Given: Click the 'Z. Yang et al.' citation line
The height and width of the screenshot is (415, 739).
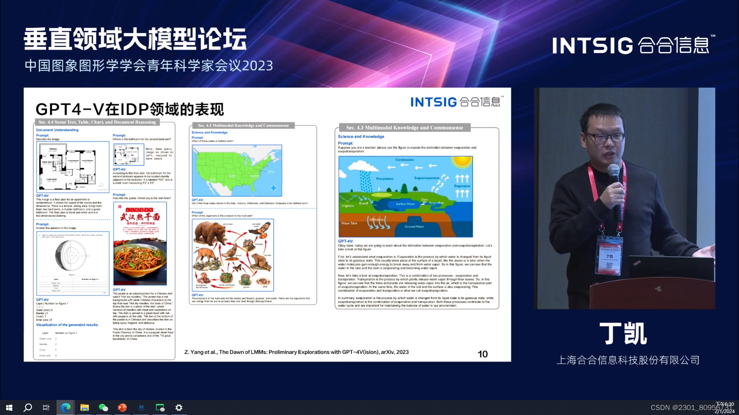Looking at the screenshot, I should coord(296,352).
